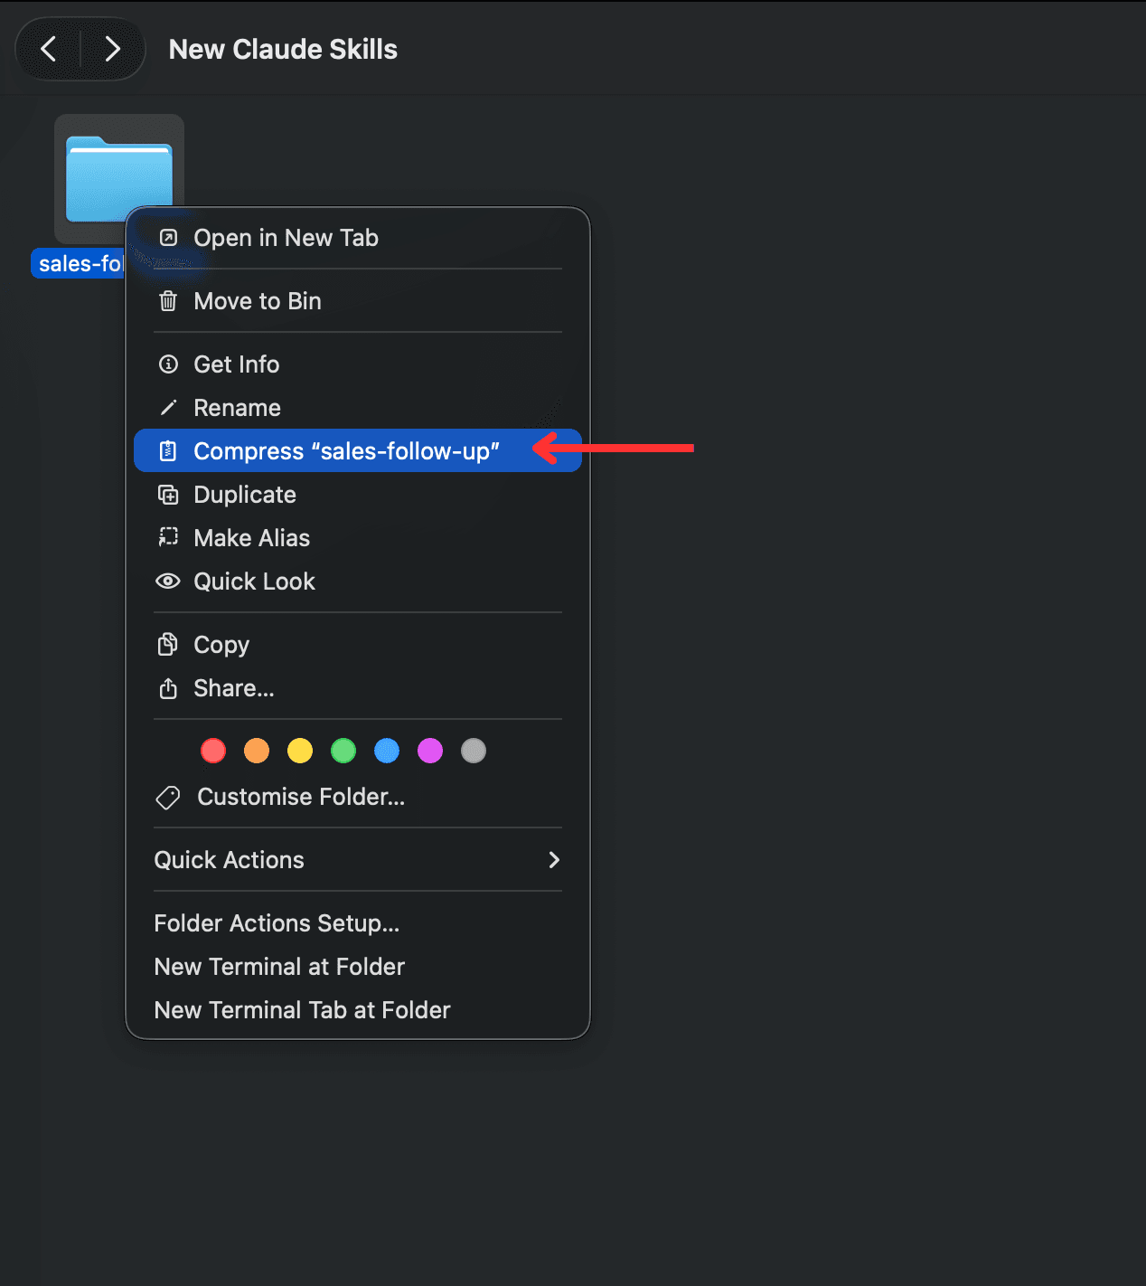The height and width of the screenshot is (1286, 1146).
Task: Apply the purple colour tag
Action: [x=430, y=751]
